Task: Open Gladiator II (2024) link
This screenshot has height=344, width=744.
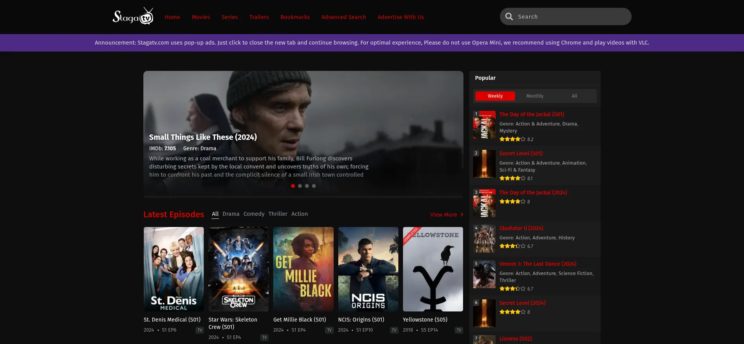Action: [x=522, y=228]
